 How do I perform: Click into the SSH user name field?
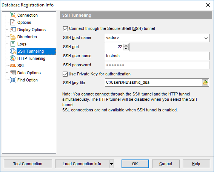click(x=157, y=56)
